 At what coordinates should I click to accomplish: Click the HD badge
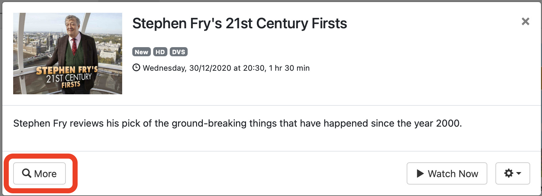coord(160,52)
